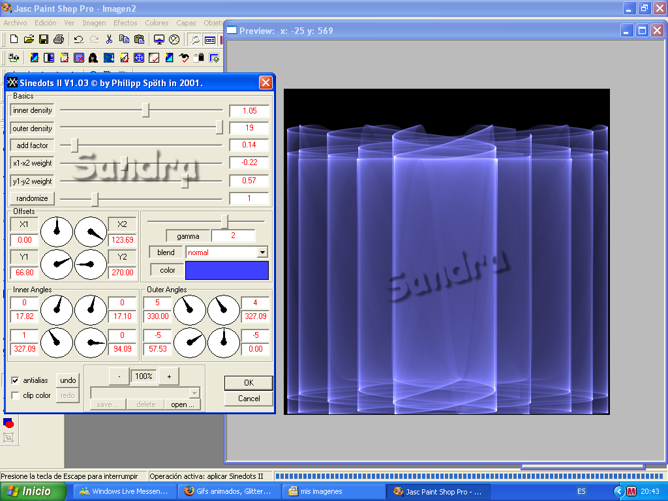Image resolution: width=668 pixels, height=501 pixels.
Task: Print using the printer icon
Action: 58,40
